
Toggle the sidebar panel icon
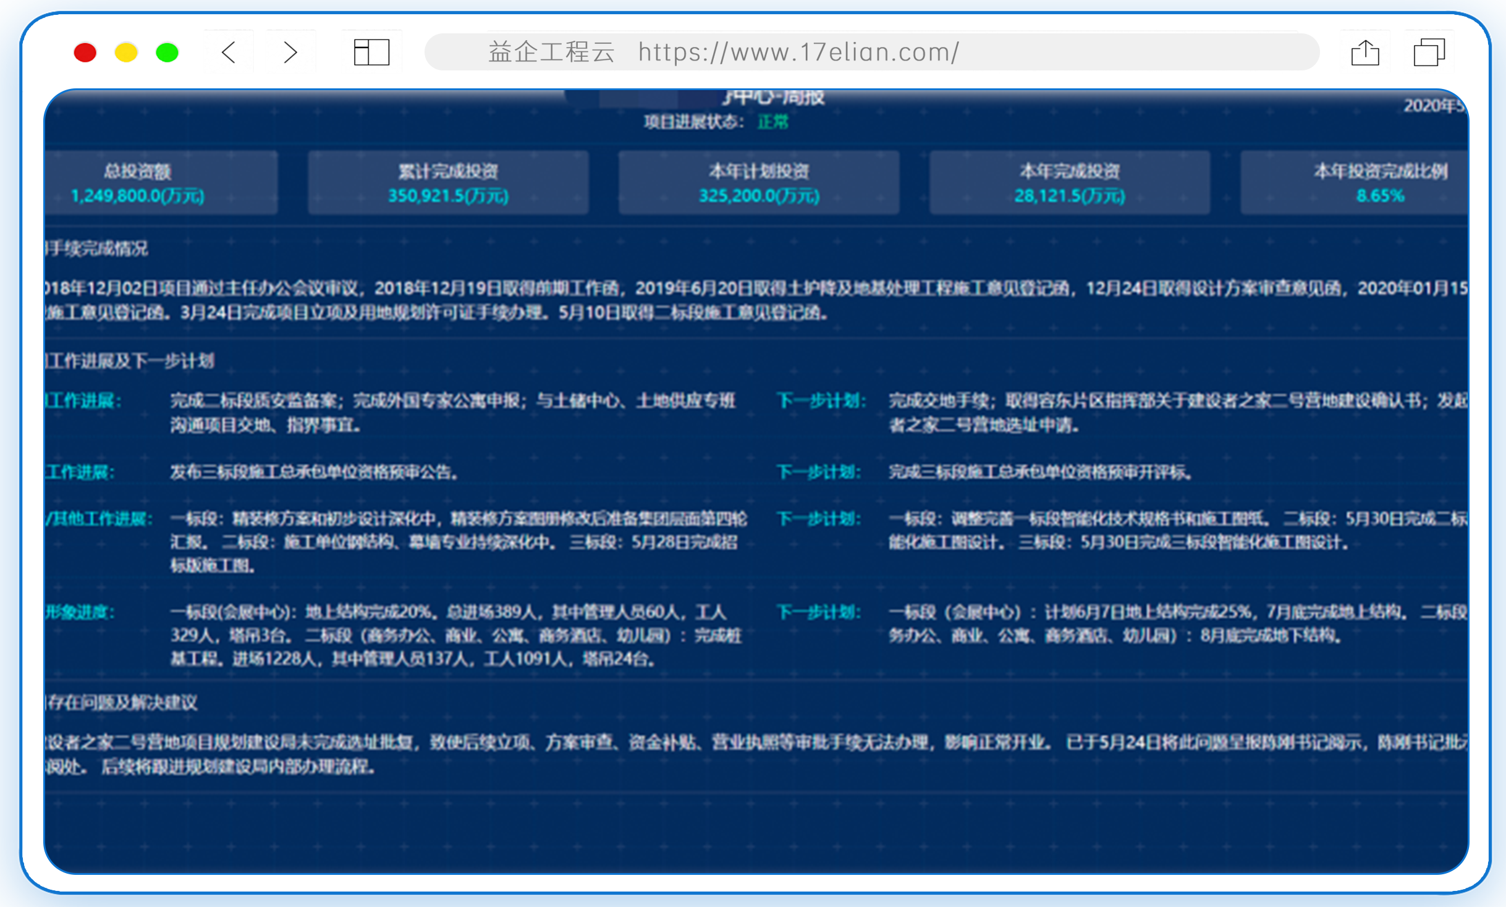371,53
